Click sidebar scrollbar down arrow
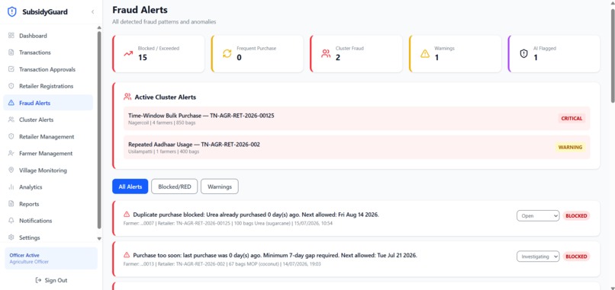Image resolution: width=615 pixels, height=290 pixels. (x=99, y=238)
